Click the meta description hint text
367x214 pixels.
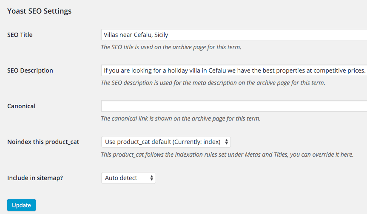pyautogui.click(x=213, y=83)
